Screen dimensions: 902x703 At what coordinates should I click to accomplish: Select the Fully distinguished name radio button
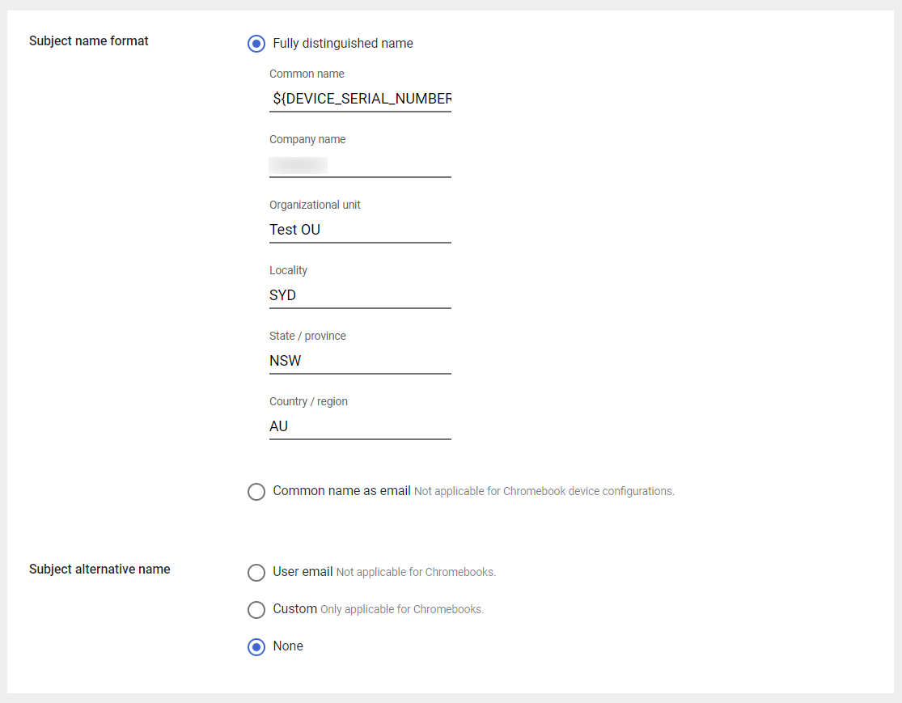[x=256, y=44]
